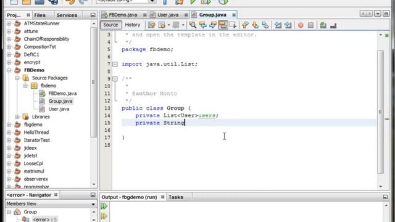Screen dimensions: 395x222
Task: Minimize the Navigator window
Action: tap(93, 195)
